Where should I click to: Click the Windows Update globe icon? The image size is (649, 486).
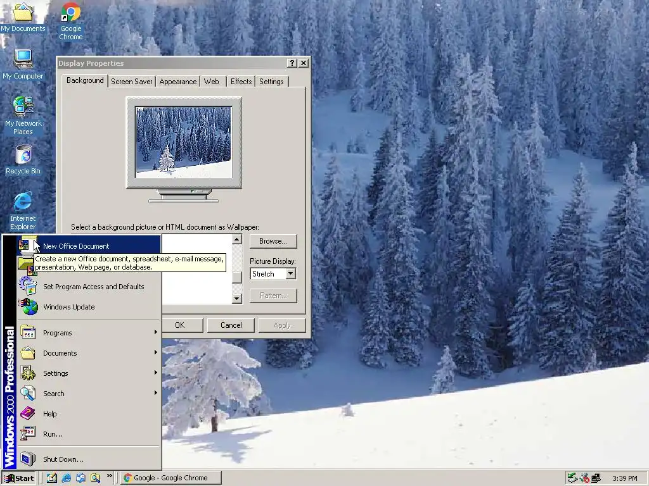tap(28, 307)
